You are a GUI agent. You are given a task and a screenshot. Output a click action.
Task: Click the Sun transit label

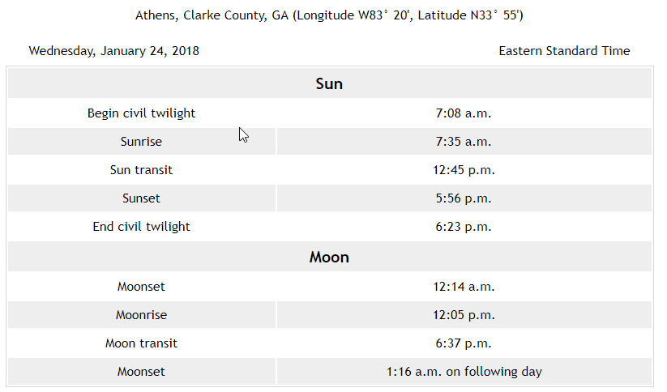pos(141,169)
